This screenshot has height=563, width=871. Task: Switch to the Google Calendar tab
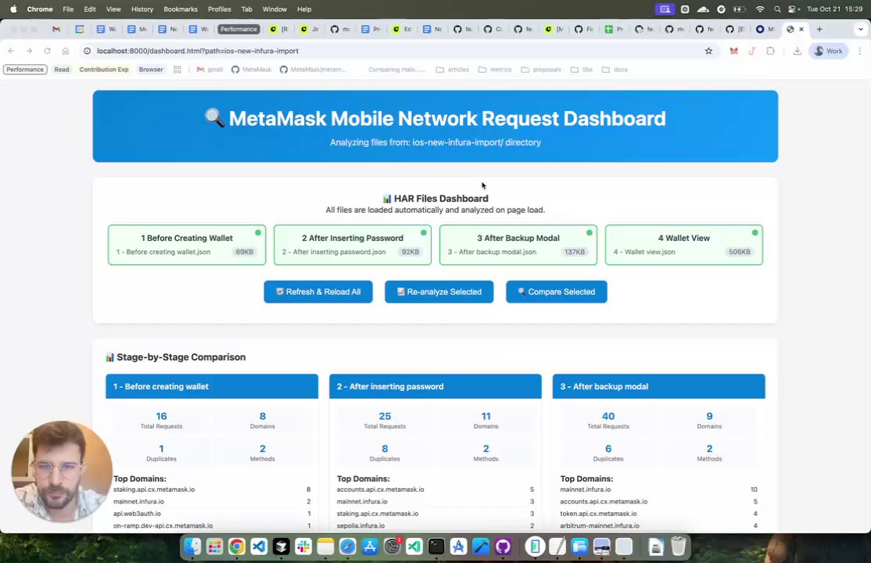[x=80, y=29]
